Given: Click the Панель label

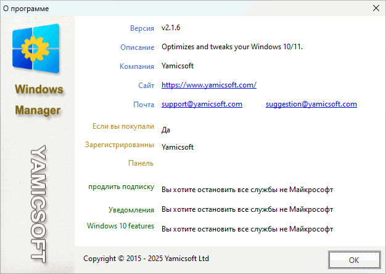Looking at the screenshot, I should click(141, 163).
